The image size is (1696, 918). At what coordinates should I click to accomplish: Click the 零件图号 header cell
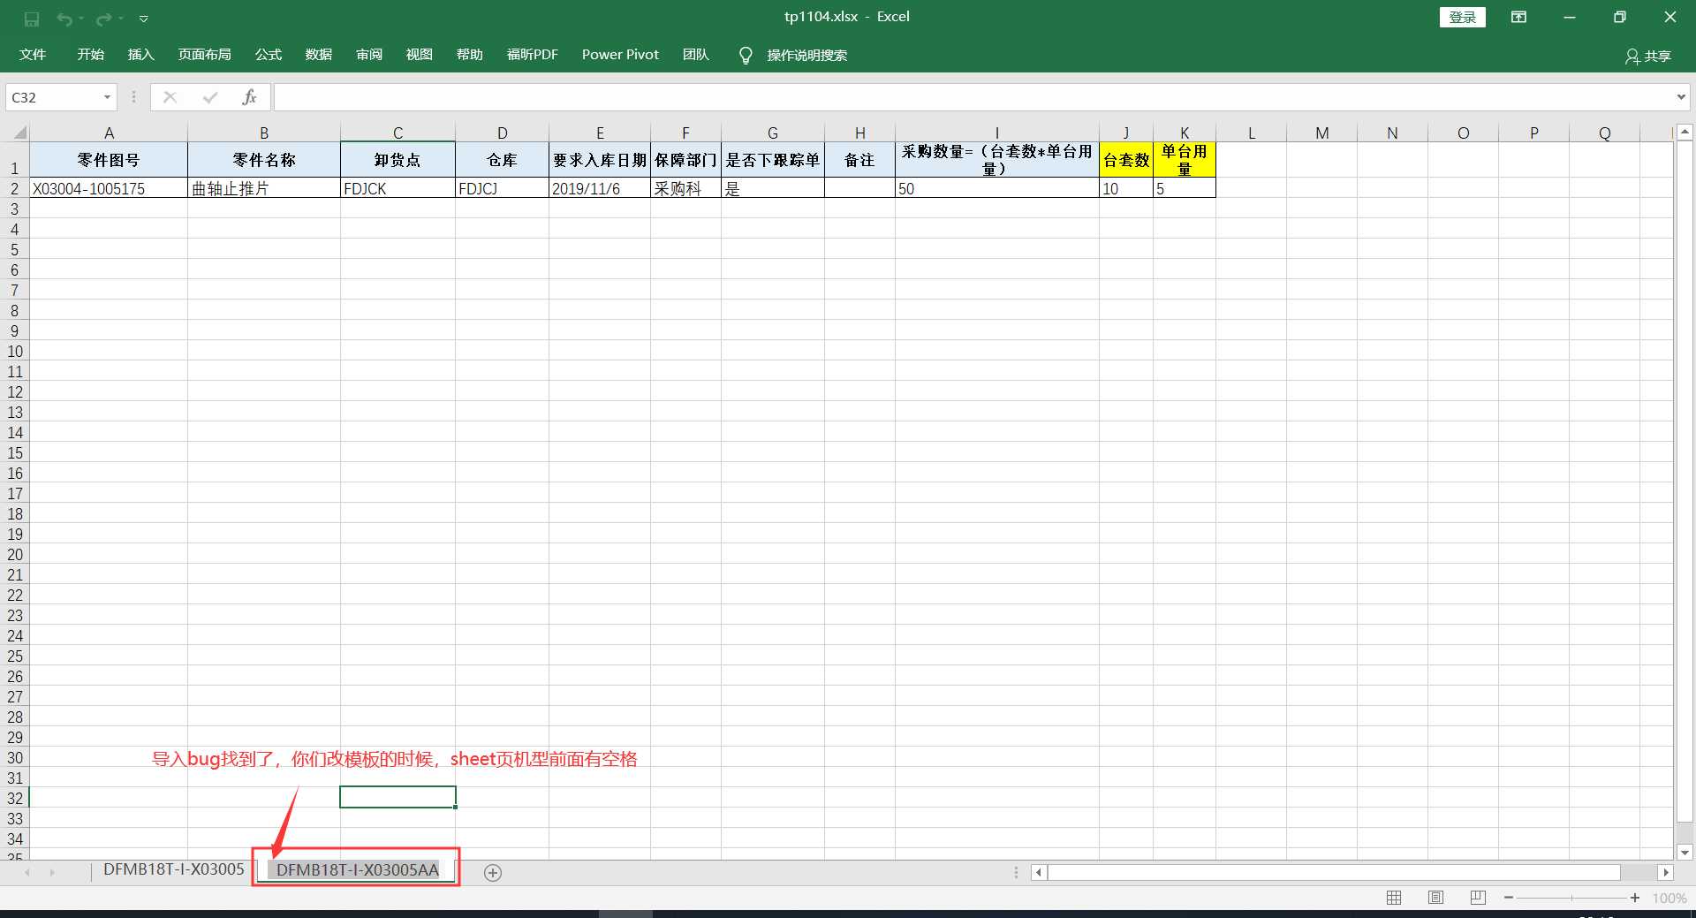(x=109, y=160)
